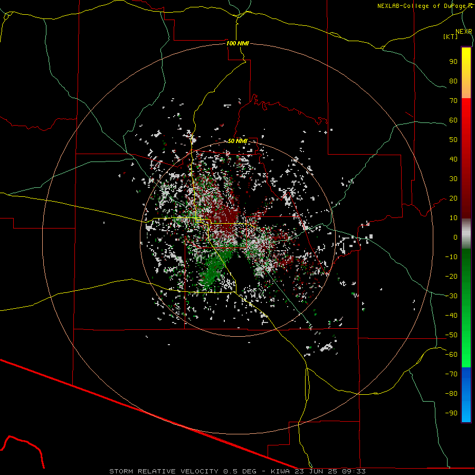This screenshot has height=475, width=475.
Task: Select the "90" value on the velocity scale
Action: click(x=453, y=62)
